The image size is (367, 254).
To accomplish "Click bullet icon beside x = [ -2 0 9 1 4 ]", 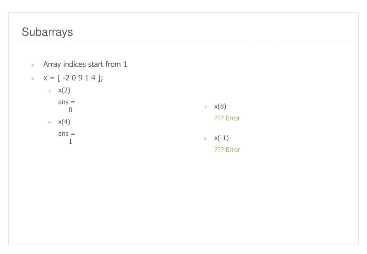I will (x=33, y=79).
